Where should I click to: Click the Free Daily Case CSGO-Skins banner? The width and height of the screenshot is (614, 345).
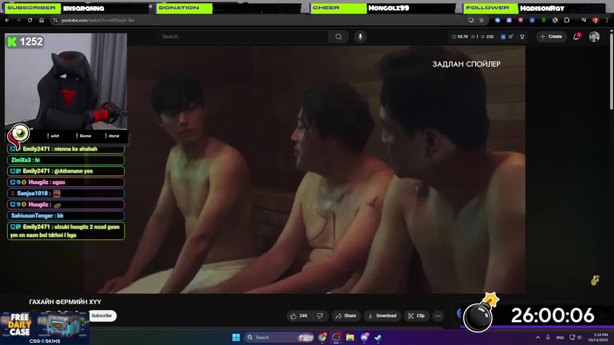pos(45,328)
